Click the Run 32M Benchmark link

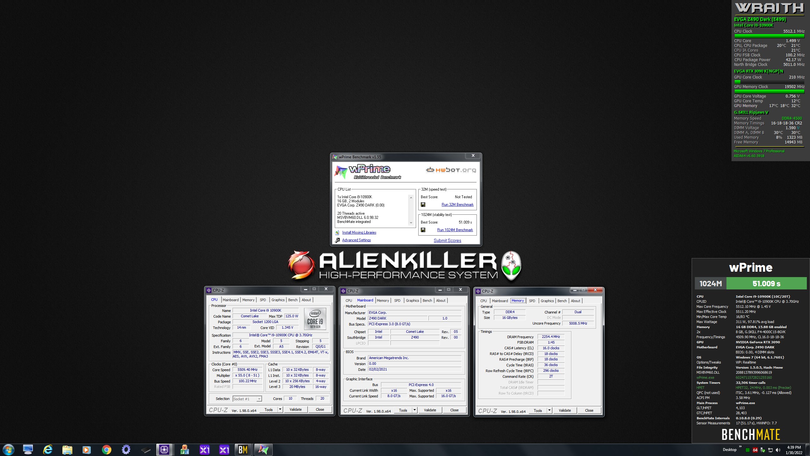(458, 205)
